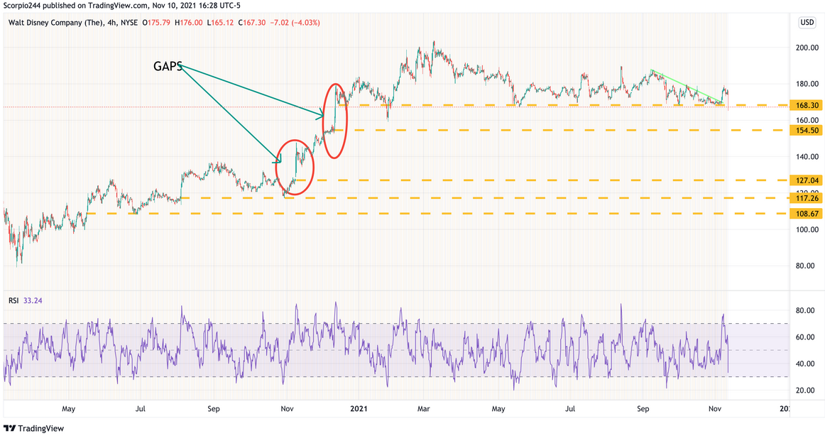Click the RSI value 33.24

33,300
